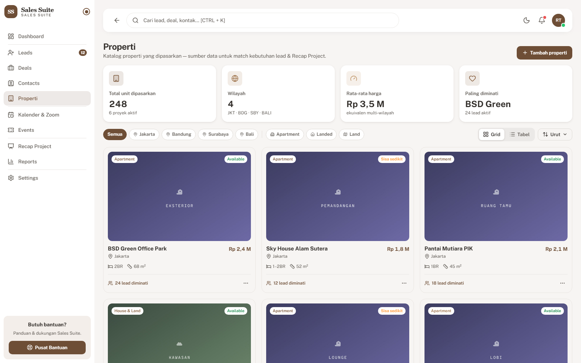
Task: Filter by Landed type chip
Action: pyautogui.click(x=321, y=134)
